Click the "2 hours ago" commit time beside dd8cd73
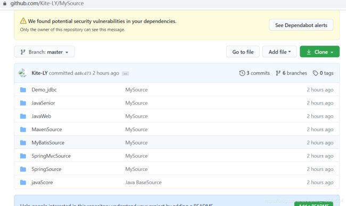Screen dimensions: 346x206 click(106, 73)
